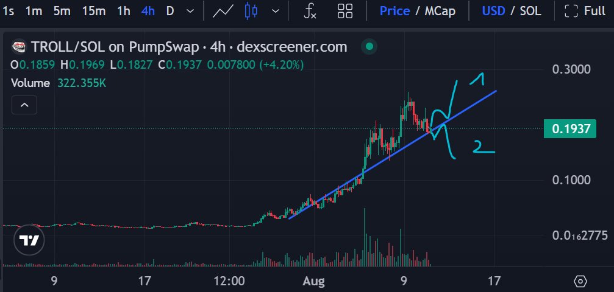
Task: Switch chart to 1m timeframe
Action: tap(34, 11)
